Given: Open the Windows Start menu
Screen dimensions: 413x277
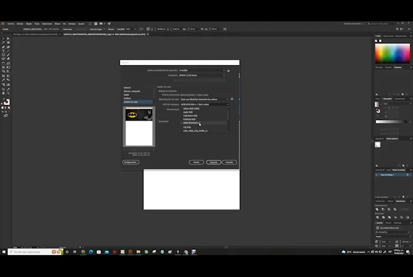Looking at the screenshot, I should pos(4,252).
